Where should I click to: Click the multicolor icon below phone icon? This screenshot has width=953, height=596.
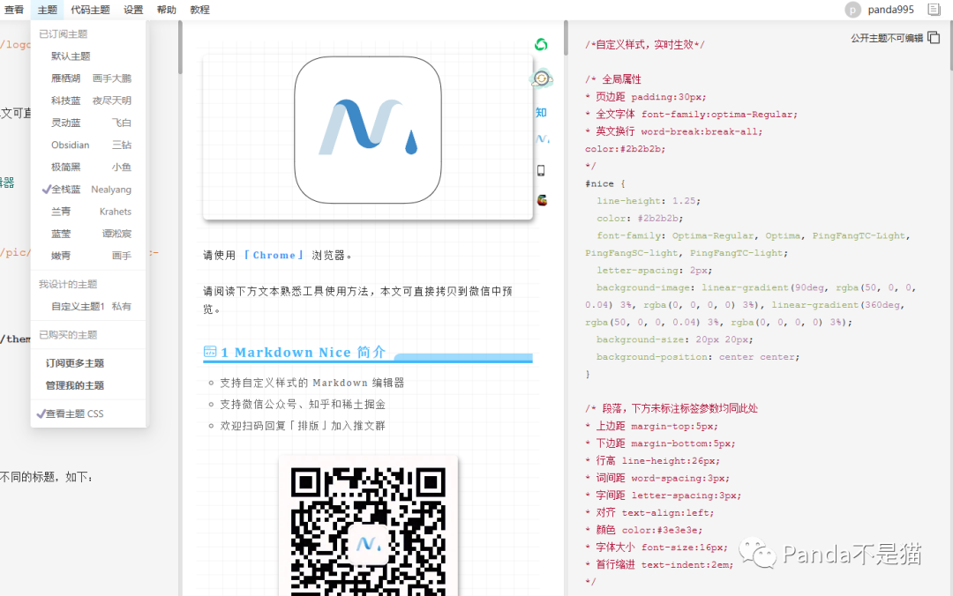pos(542,200)
